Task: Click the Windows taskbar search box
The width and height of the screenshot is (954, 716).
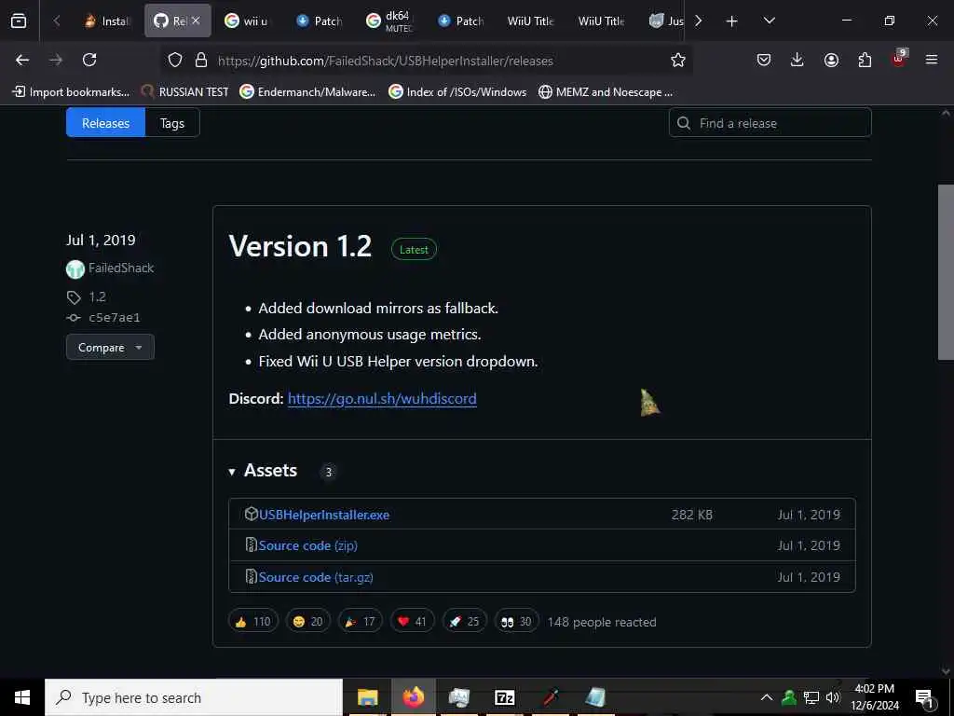Action: [x=194, y=697]
